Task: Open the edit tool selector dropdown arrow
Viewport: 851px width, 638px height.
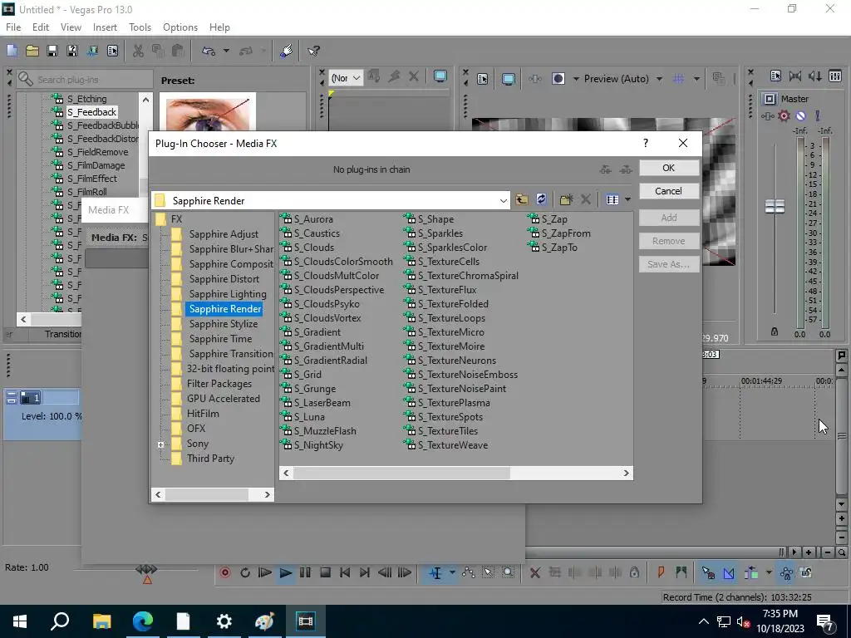Action: (451, 572)
